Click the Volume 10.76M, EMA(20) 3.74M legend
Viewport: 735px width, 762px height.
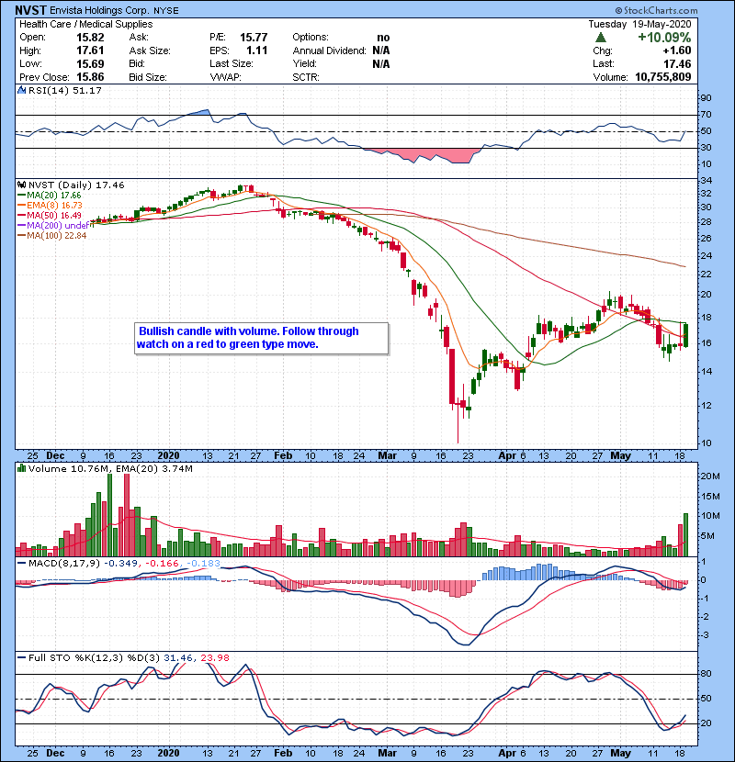coord(110,468)
